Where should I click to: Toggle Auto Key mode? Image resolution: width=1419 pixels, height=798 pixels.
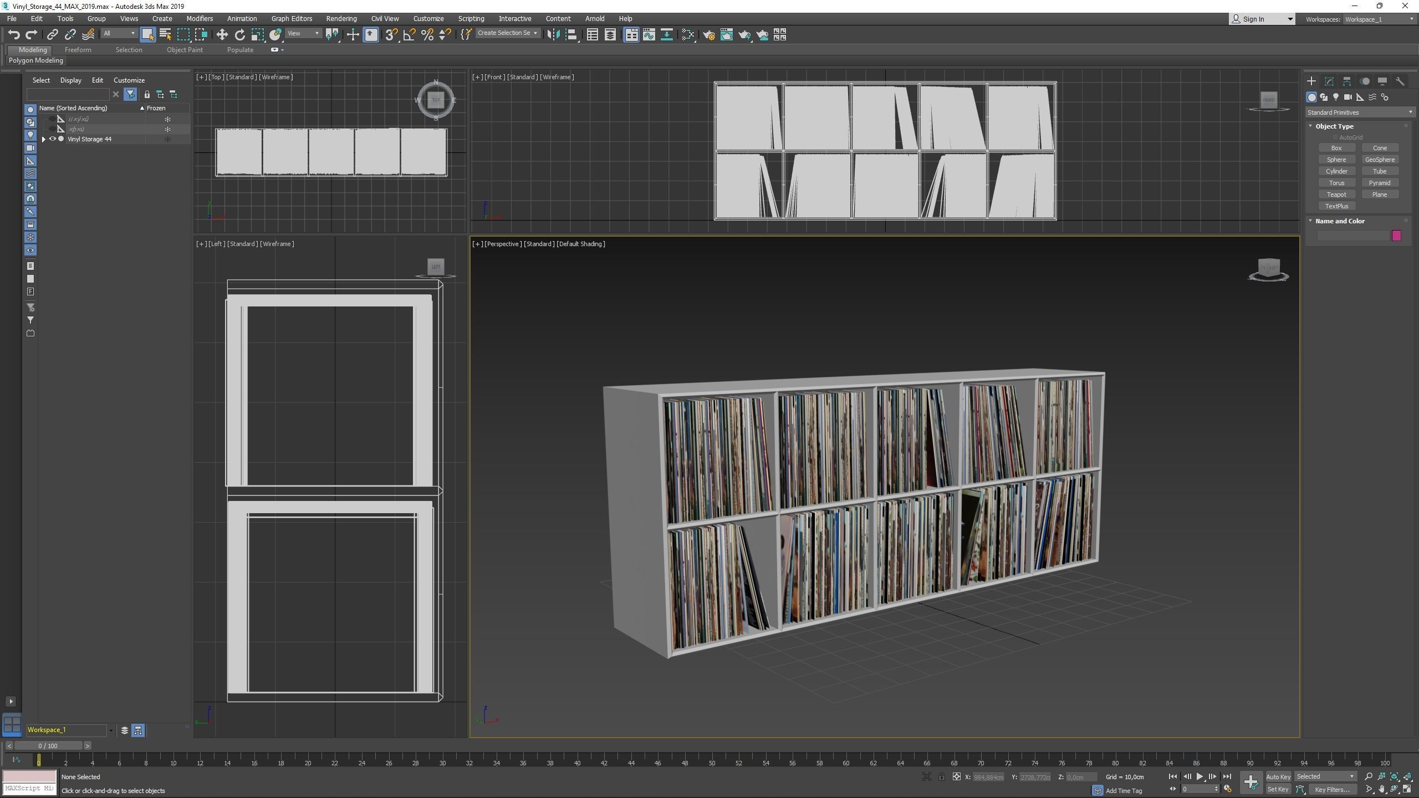coord(1278,777)
